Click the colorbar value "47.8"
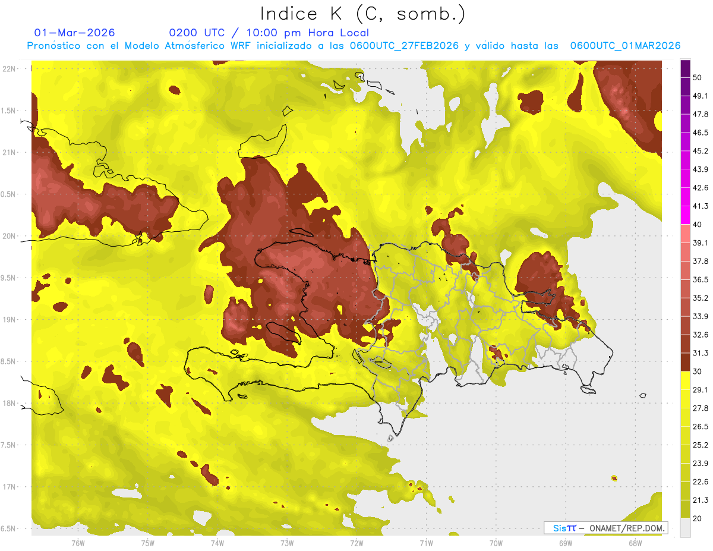This screenshot has width=713, height=551. (700, 114)
